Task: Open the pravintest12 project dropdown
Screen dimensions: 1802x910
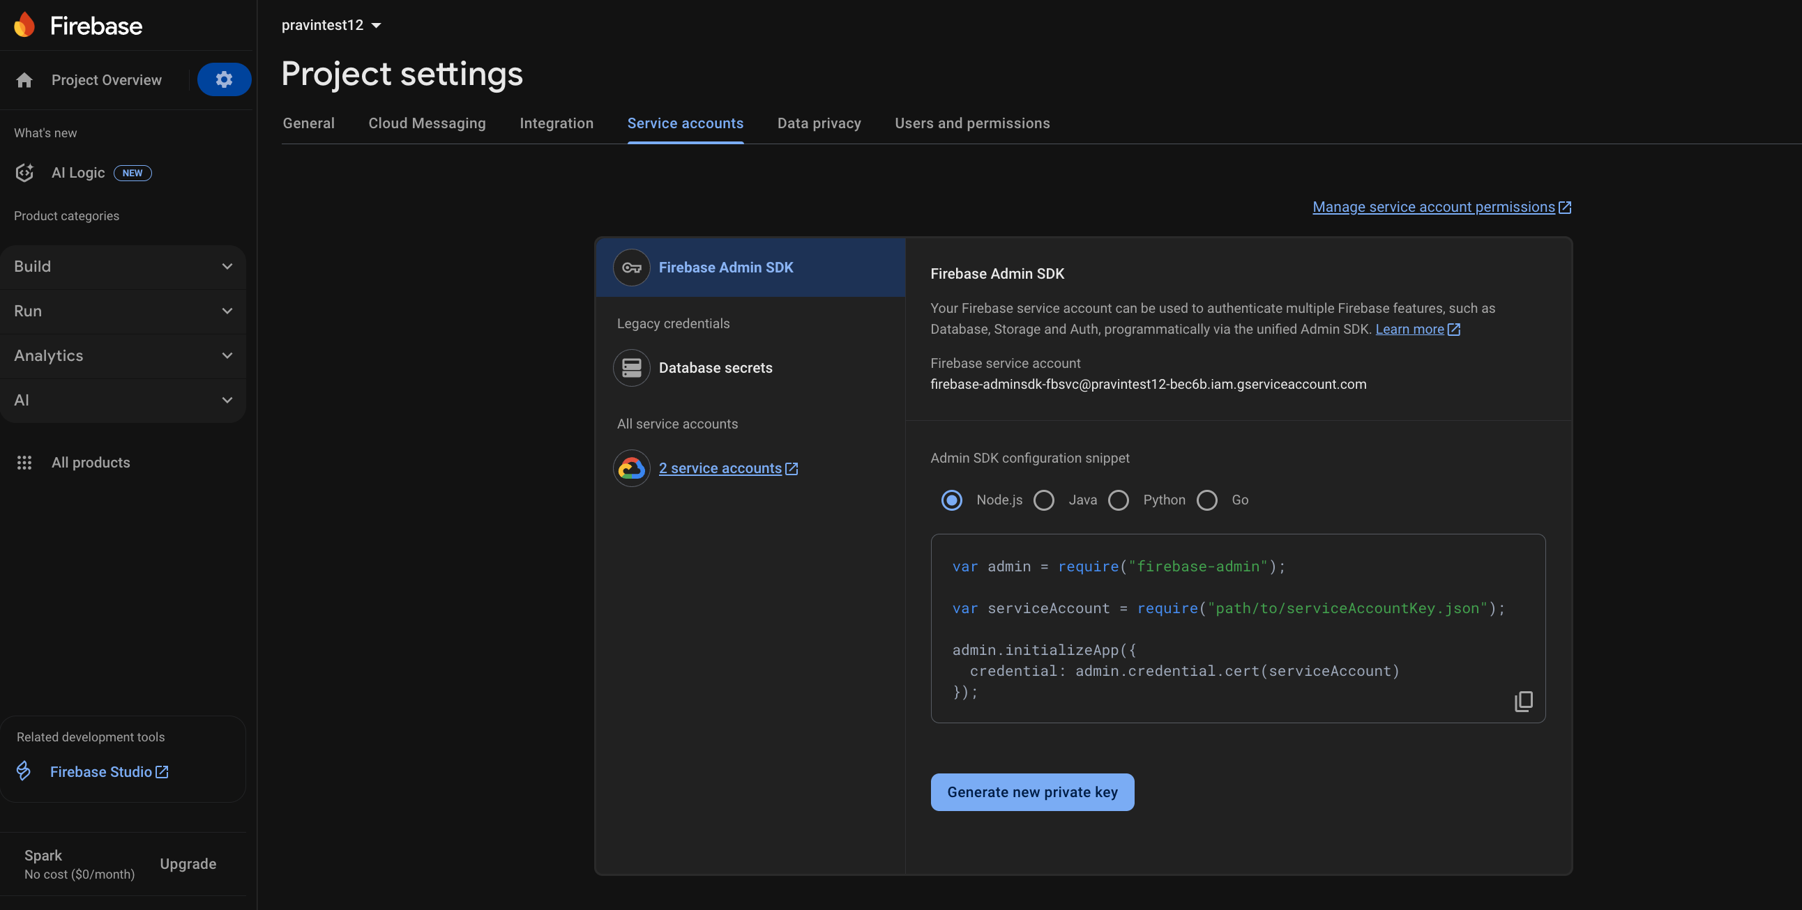Action: [x=331, y=25]
